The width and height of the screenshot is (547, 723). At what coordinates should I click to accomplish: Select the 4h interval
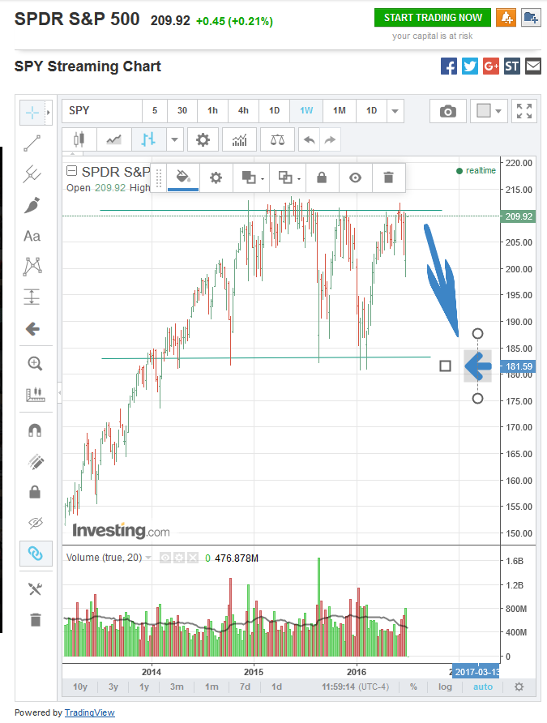click(x=243, y=111)
